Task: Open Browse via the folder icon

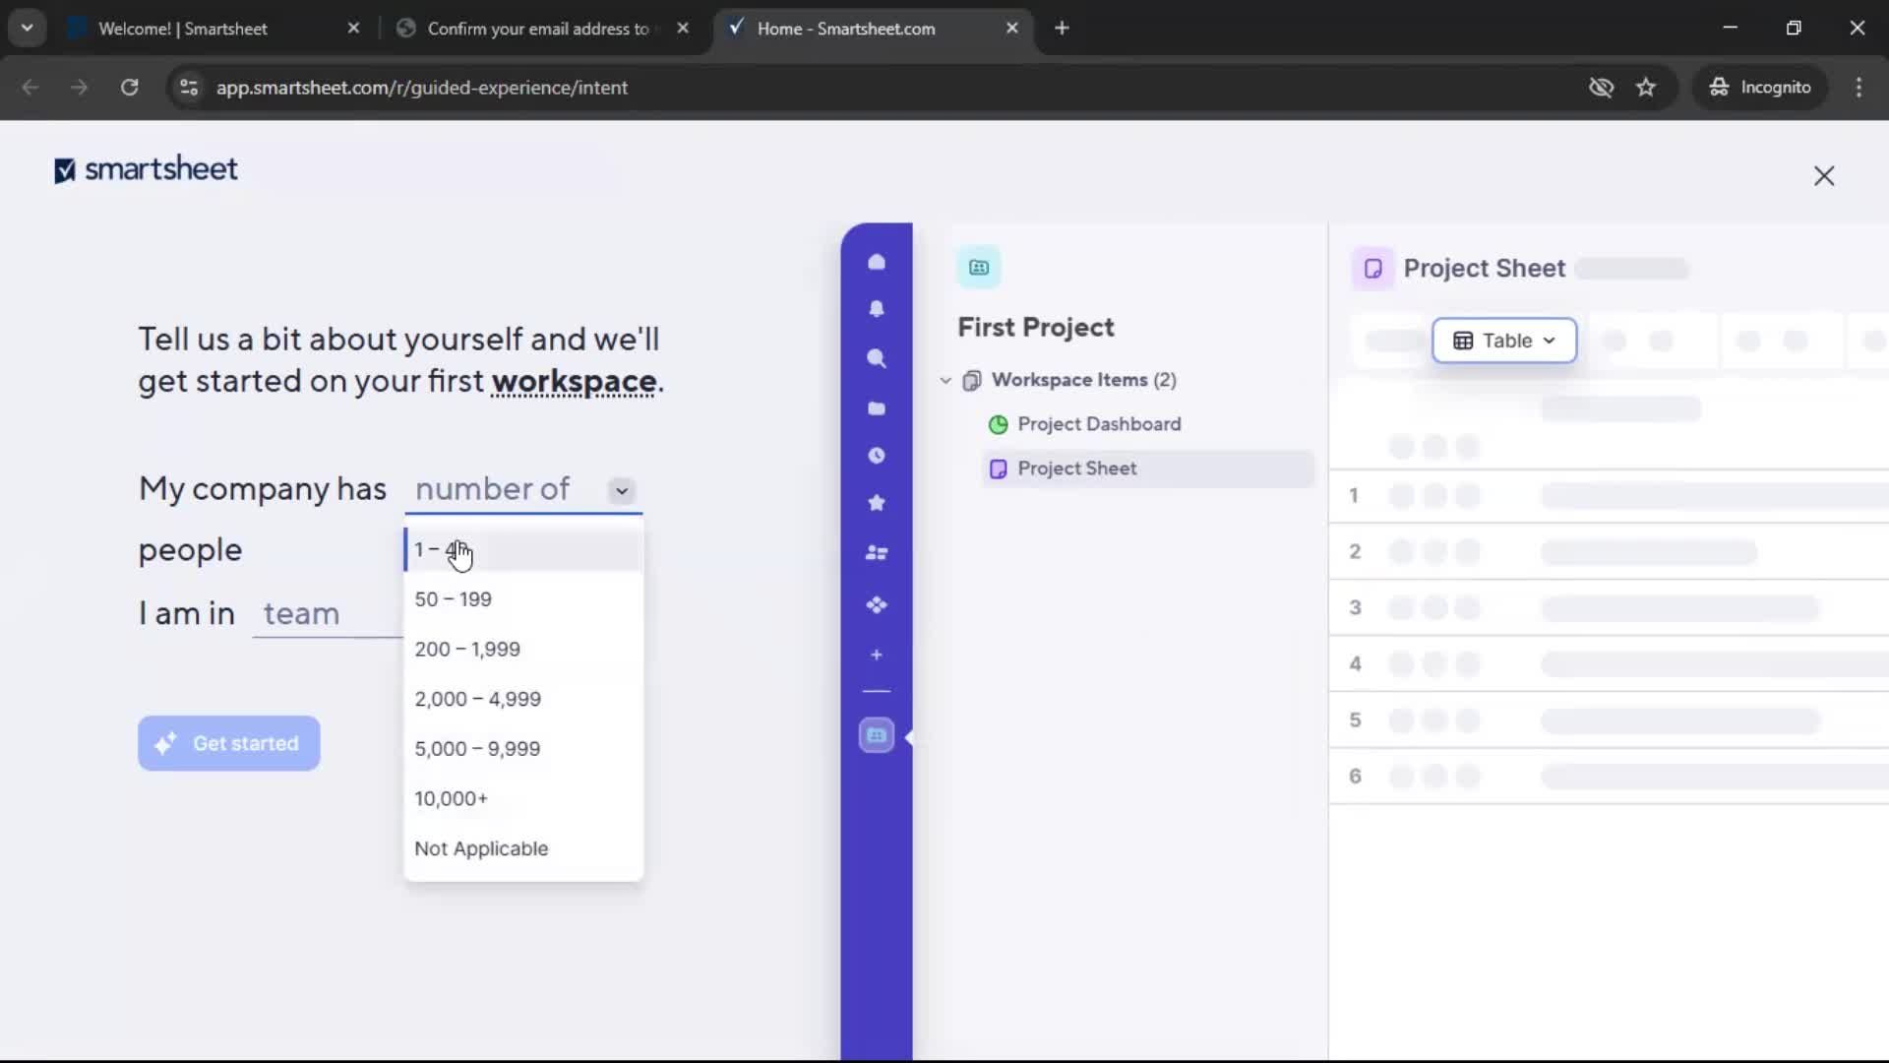Action: tap(876, 407)
